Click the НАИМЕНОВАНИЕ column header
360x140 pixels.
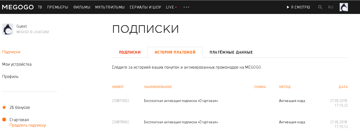point(158,87)
